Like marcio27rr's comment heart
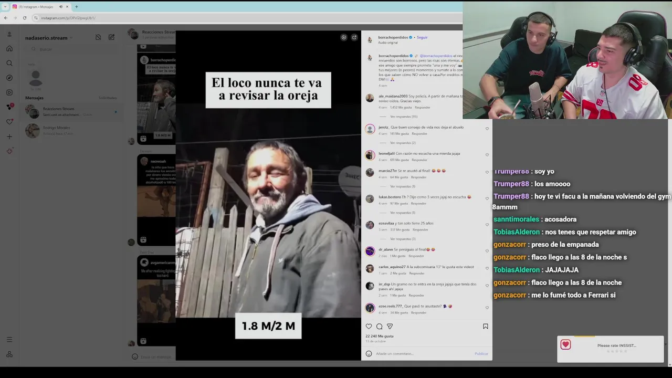This screenshot has width=672, height=378. [x=487, y=172]
